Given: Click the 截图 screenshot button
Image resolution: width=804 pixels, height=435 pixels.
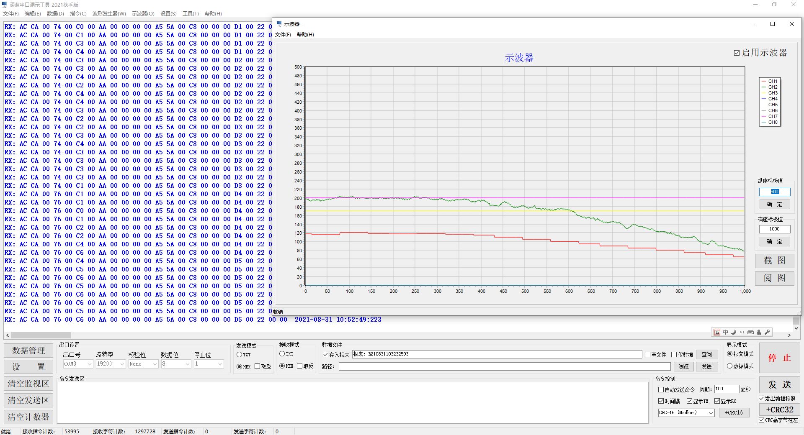Looking at the screenshot, I should click(774, 261).
